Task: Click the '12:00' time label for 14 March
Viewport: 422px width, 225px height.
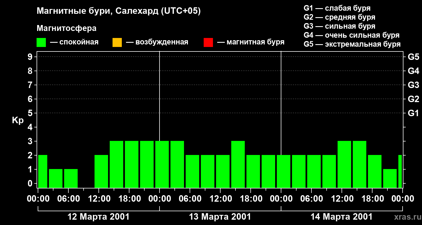Action: pyautogui.click(x=342, y=199)
